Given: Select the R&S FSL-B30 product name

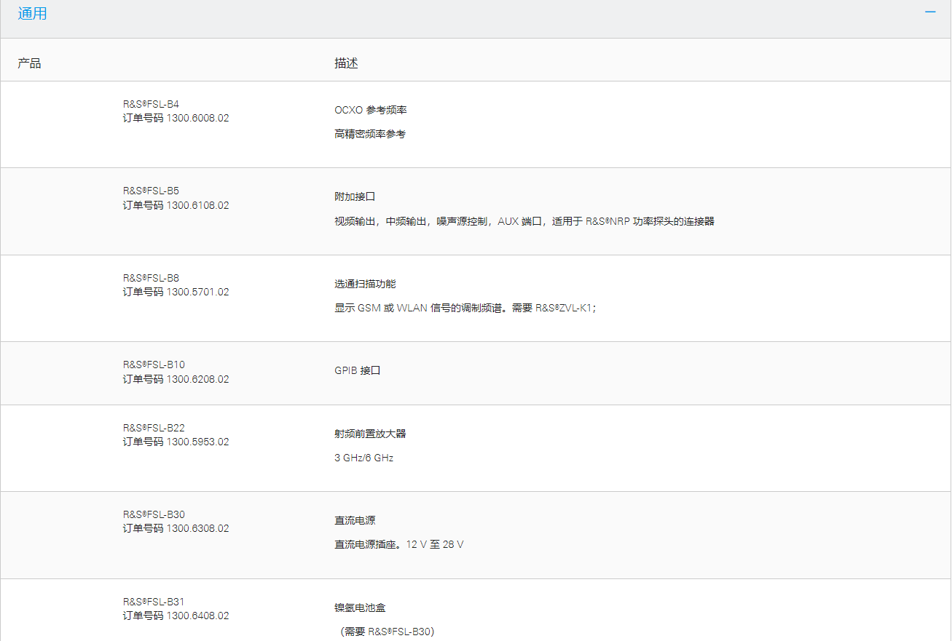Looking at the screenshot, I should point(154,514).
